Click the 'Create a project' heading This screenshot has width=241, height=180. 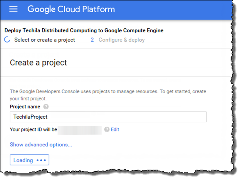pyautogui.click(x=38, y=63)
